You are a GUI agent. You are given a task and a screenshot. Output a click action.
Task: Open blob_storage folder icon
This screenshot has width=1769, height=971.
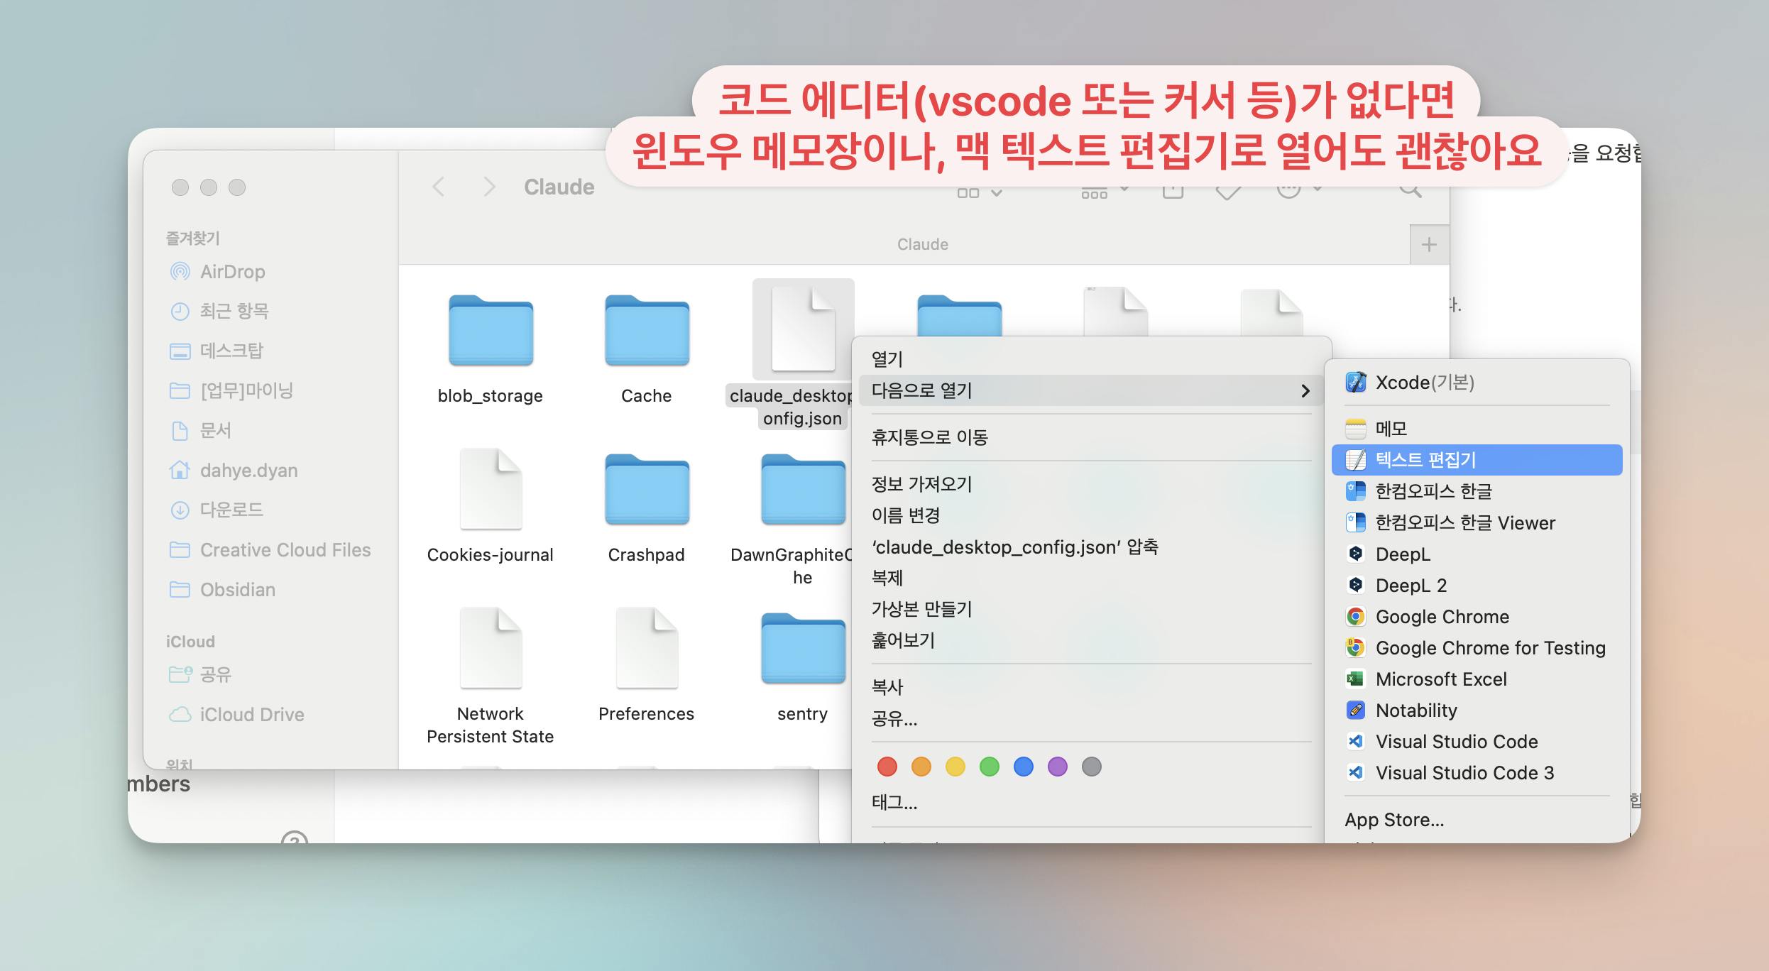491,332
